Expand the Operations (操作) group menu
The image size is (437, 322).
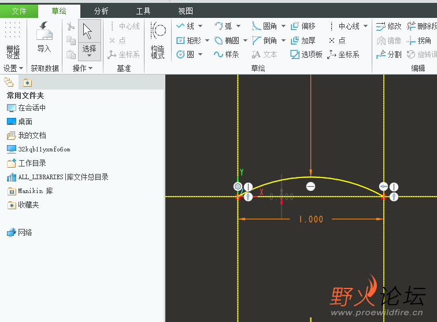point(83,68)
